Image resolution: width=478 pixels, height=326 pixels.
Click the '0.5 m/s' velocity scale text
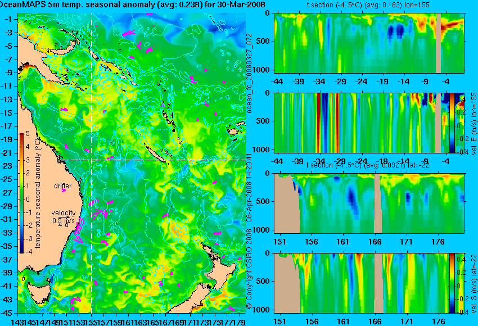[x=63, y=220]
